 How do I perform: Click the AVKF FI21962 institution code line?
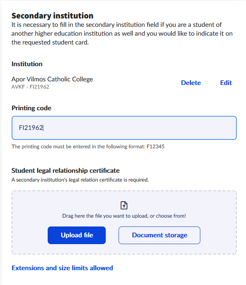click(30, 87)
